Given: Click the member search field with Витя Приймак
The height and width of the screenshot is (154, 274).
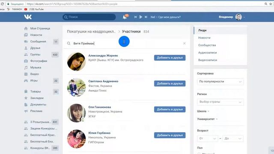Looking at the screenshot, I should (126, 43).
